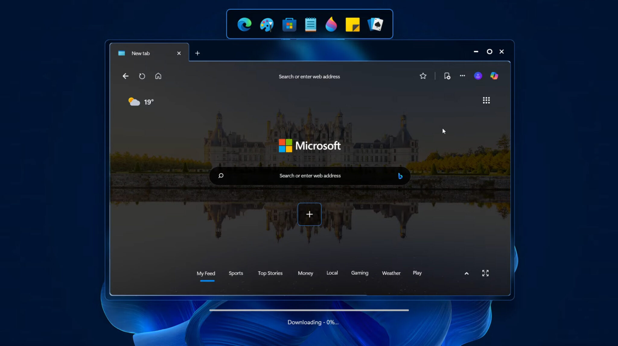The width and height of the screenshot is (618, 346).
Task: Add a new site shortcut with plus button
Action: pyautogui.click(x=310, y=214)
